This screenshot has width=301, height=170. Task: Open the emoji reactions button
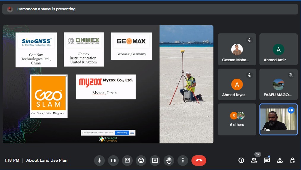click(x=141, y=161)
